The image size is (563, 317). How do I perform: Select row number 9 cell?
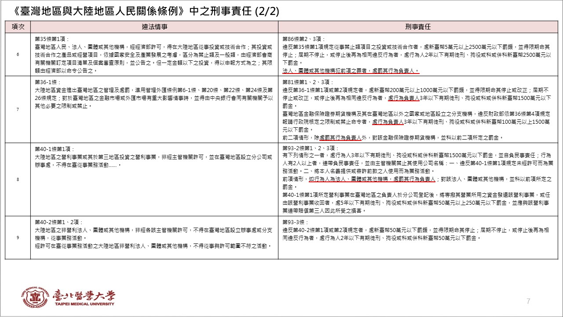pos(18,238)
